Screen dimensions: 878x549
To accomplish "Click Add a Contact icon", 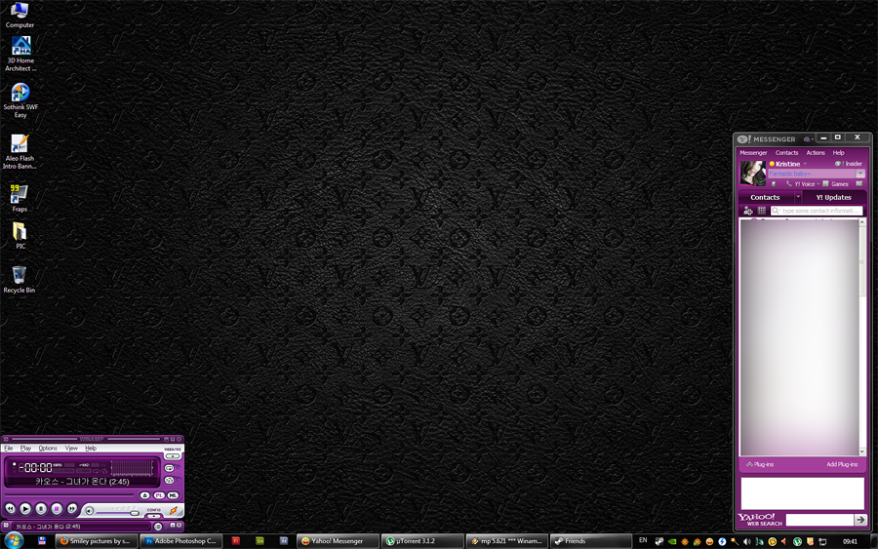I will point(748,211).
